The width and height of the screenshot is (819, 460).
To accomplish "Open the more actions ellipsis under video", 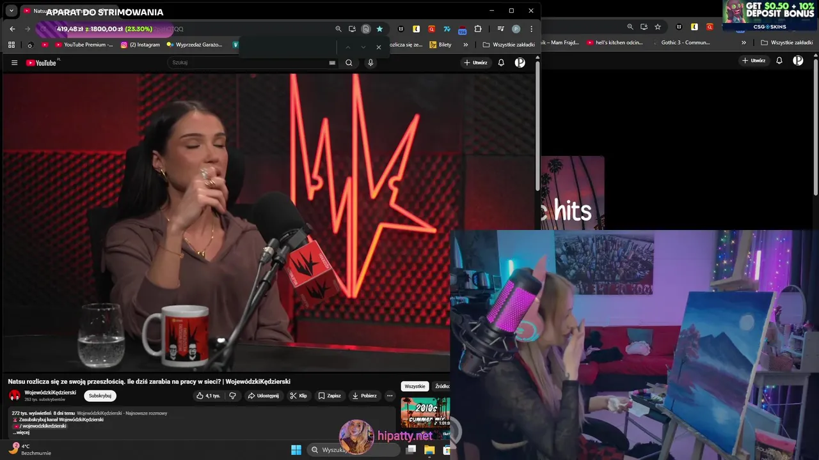I will point(390,395).
